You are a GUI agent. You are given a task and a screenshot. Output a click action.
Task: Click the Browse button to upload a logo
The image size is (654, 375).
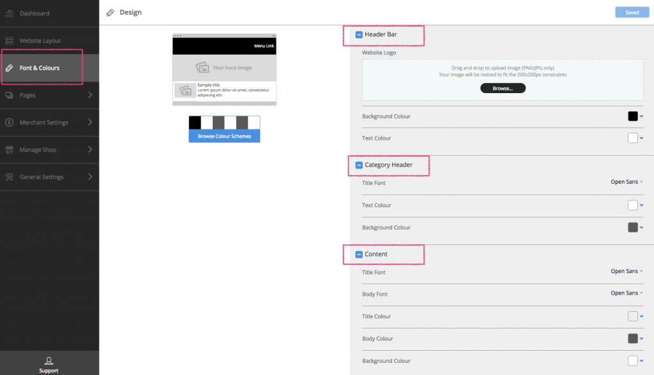tap(503, 87)
